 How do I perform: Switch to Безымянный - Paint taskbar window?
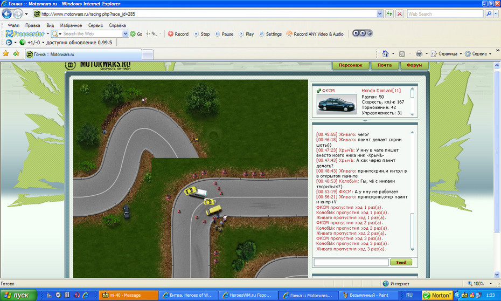[368, 295]
